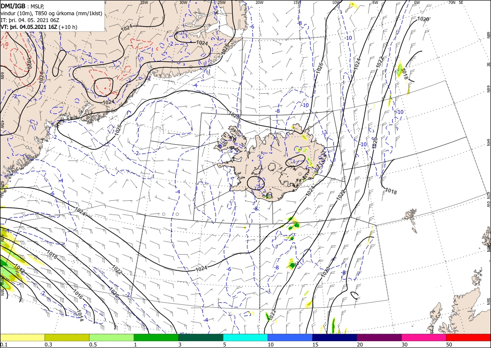
Task: Click the "10W" longitude label
Action: click(336, 2)
